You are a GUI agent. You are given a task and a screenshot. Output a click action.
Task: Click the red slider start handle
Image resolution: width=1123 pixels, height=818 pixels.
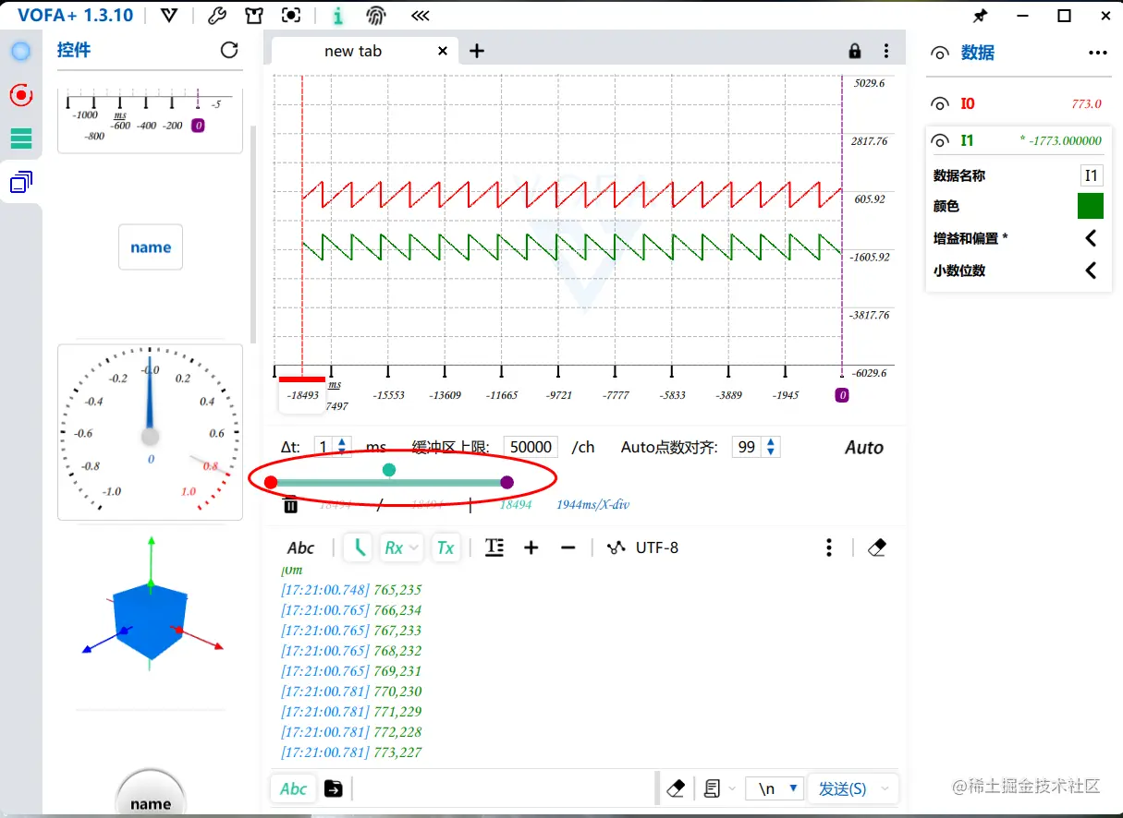pos(271,482)
